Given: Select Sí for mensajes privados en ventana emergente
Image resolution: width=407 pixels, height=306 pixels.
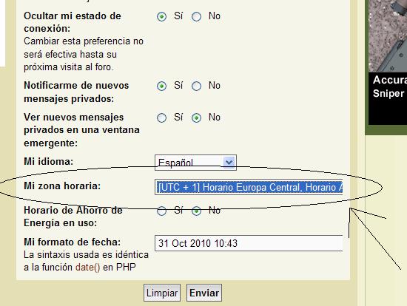Looking at the screenshot, I should 161,118.
